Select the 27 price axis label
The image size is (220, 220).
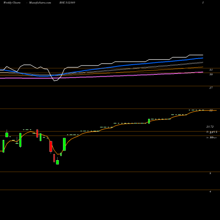[x=211, y=88]
